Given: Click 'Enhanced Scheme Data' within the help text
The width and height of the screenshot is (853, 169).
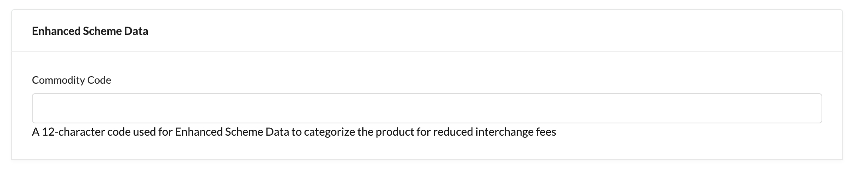Looking at the screenshot, I should (232, 132).
